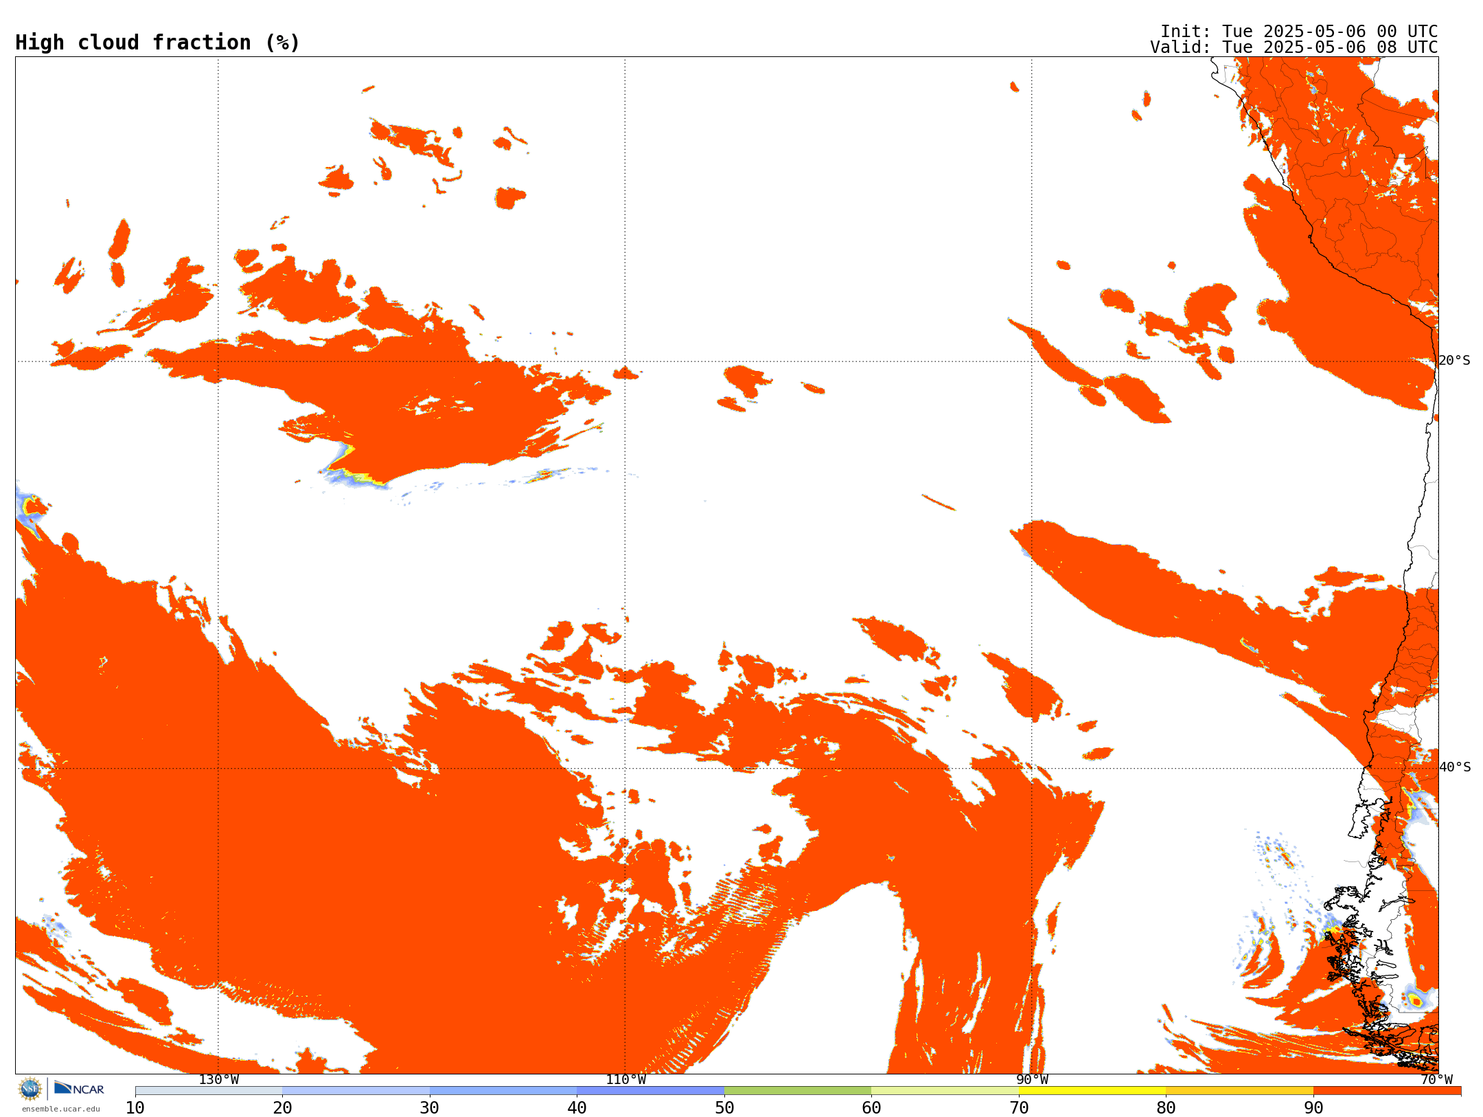This screenshot has width=1483, height=1117.
Task: Click the 40°S latitude label
Action: point(1455,767)
